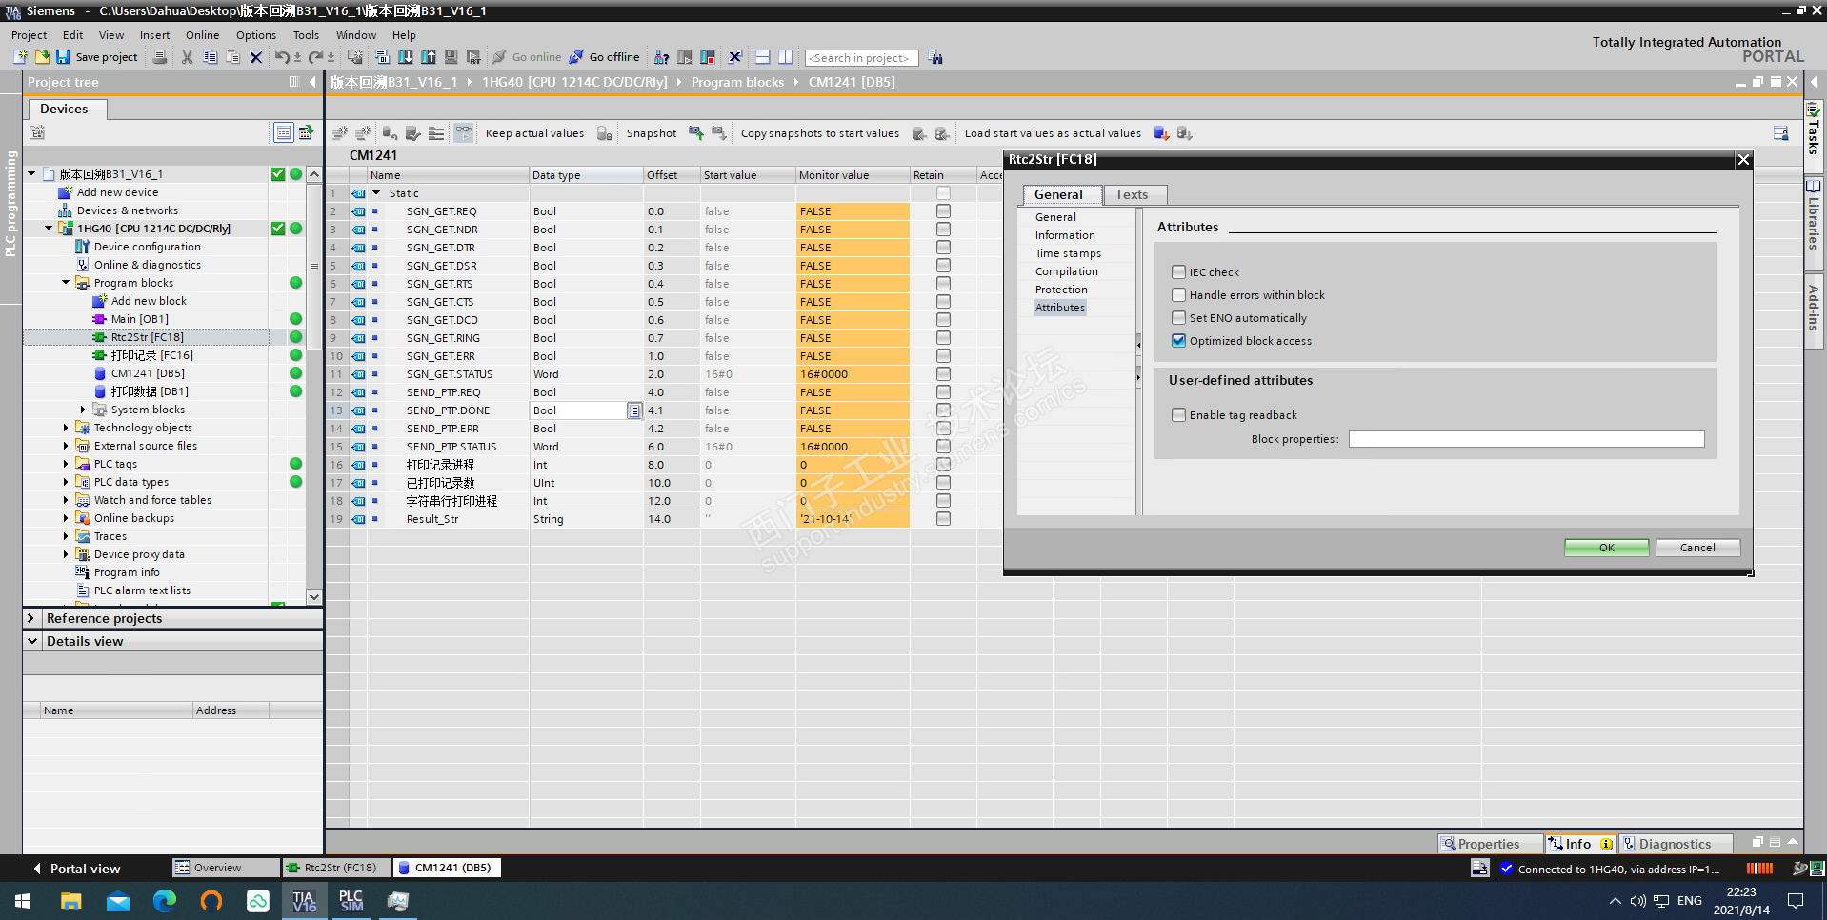Enable the IEC check checkbox
This screenshot has width=1827, height=920.
pyautogui.click(x=1178, y=272)
